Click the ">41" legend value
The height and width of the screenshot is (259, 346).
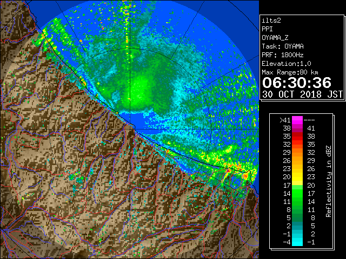click(x=285, y=120)
